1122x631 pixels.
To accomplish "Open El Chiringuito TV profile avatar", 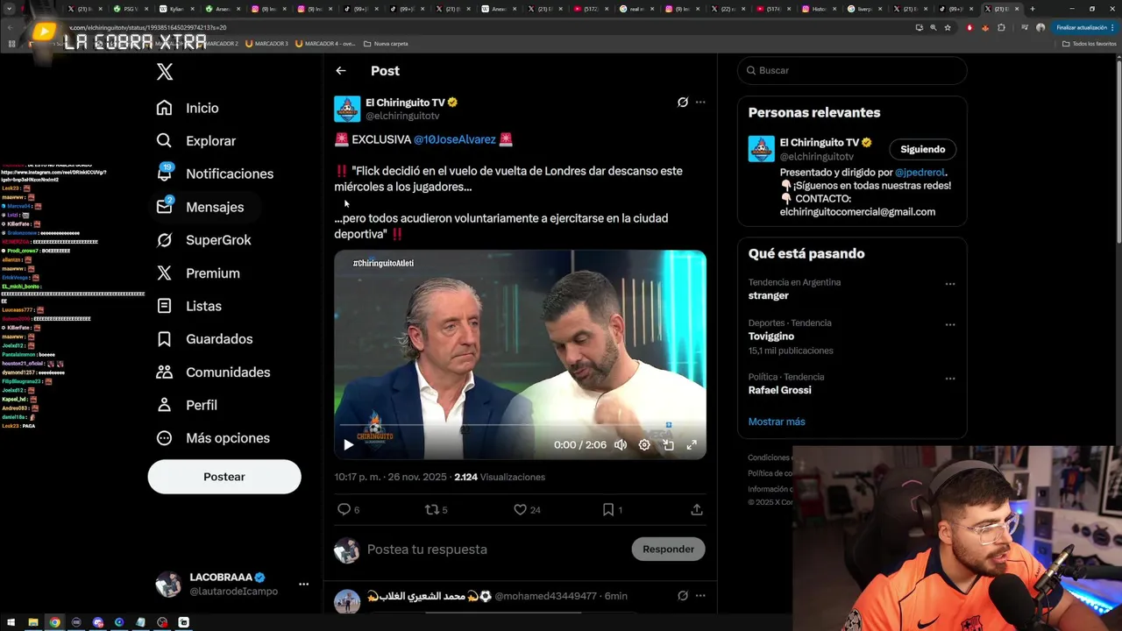I will (347, 109).
